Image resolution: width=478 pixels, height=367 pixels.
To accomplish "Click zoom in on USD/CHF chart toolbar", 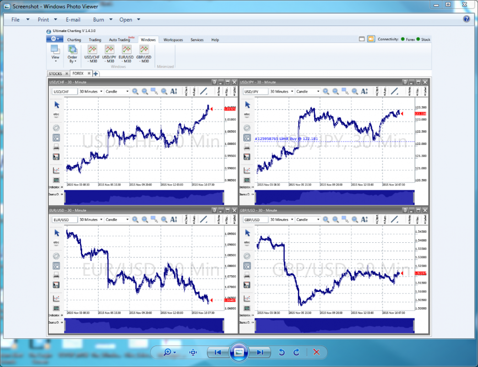I will [x=135, y=91].
